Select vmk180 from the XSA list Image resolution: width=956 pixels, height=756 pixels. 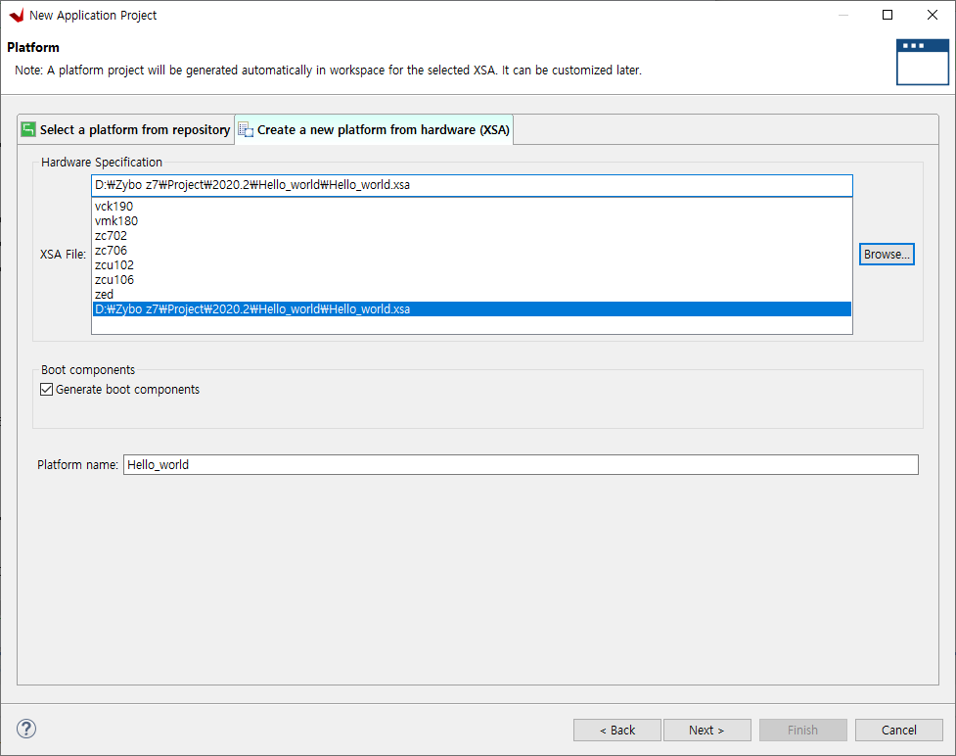[x=472, y=221]
